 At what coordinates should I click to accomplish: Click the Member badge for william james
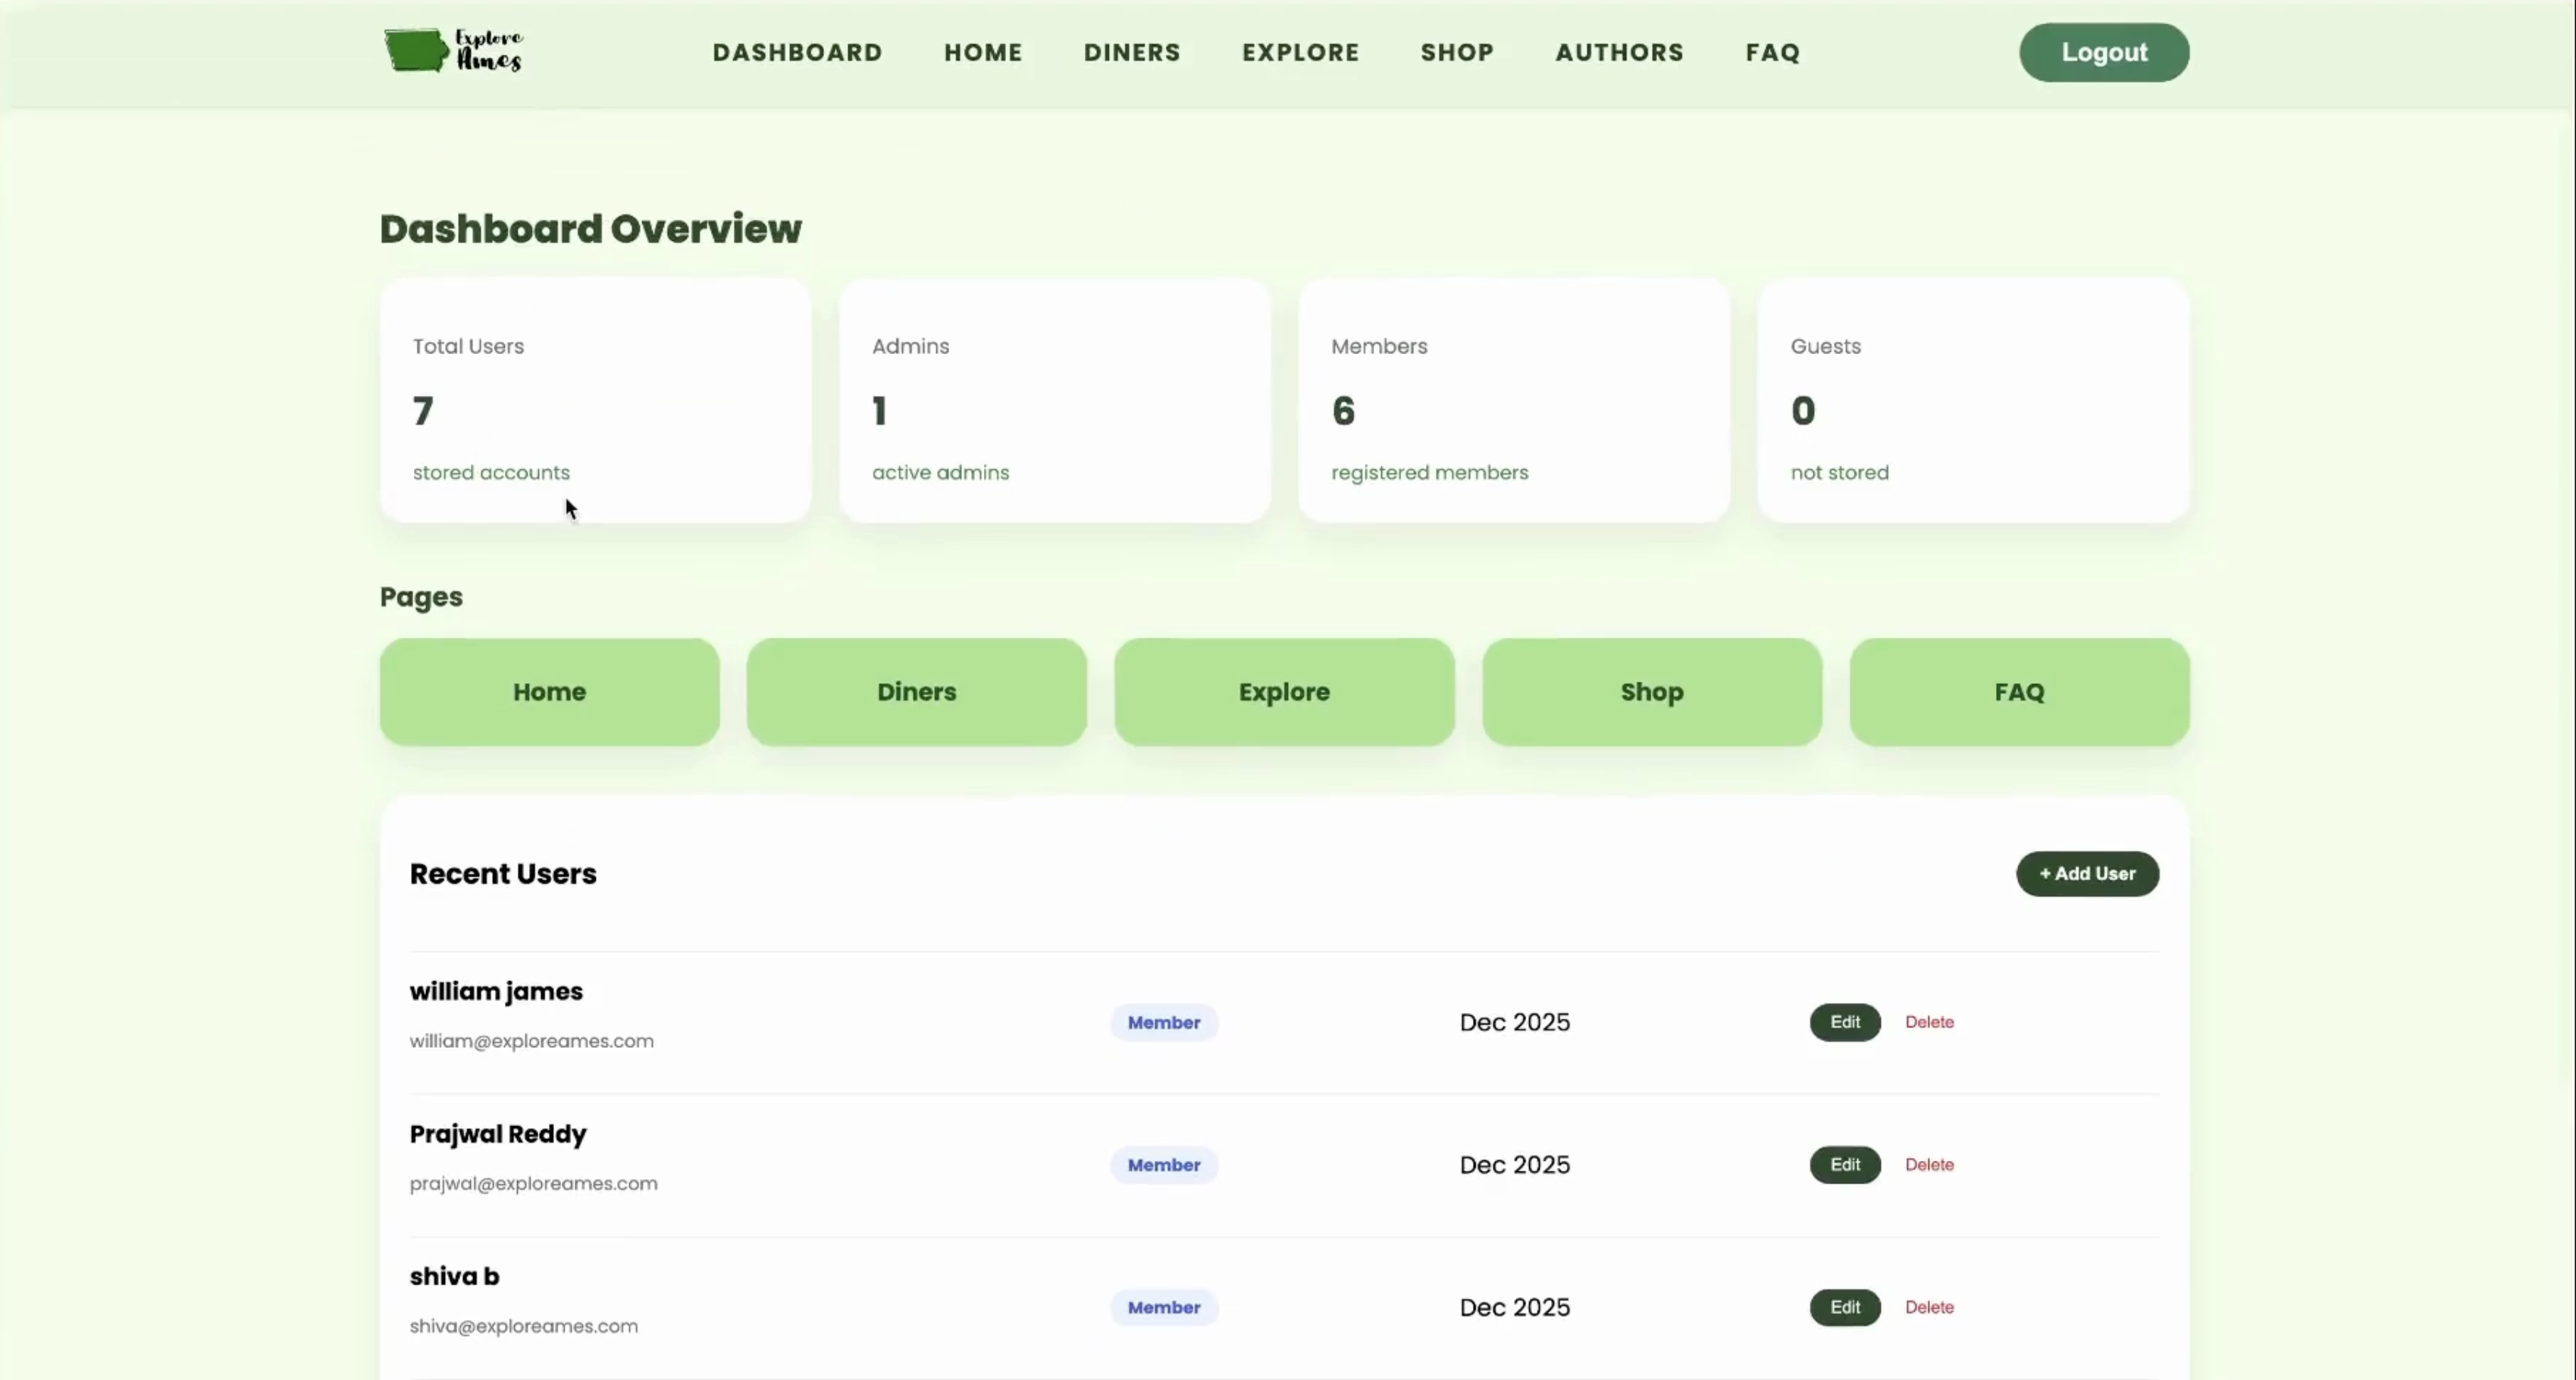[1164, 1023]
